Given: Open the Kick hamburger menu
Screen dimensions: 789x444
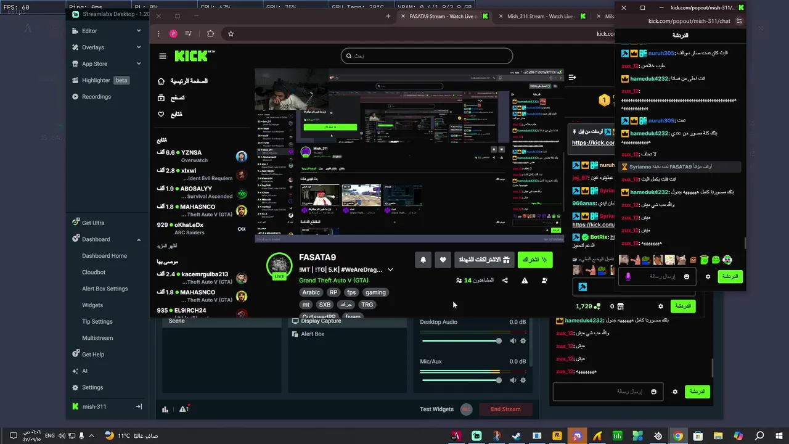Looking at the screenshot, I should (x=163, y=56).
